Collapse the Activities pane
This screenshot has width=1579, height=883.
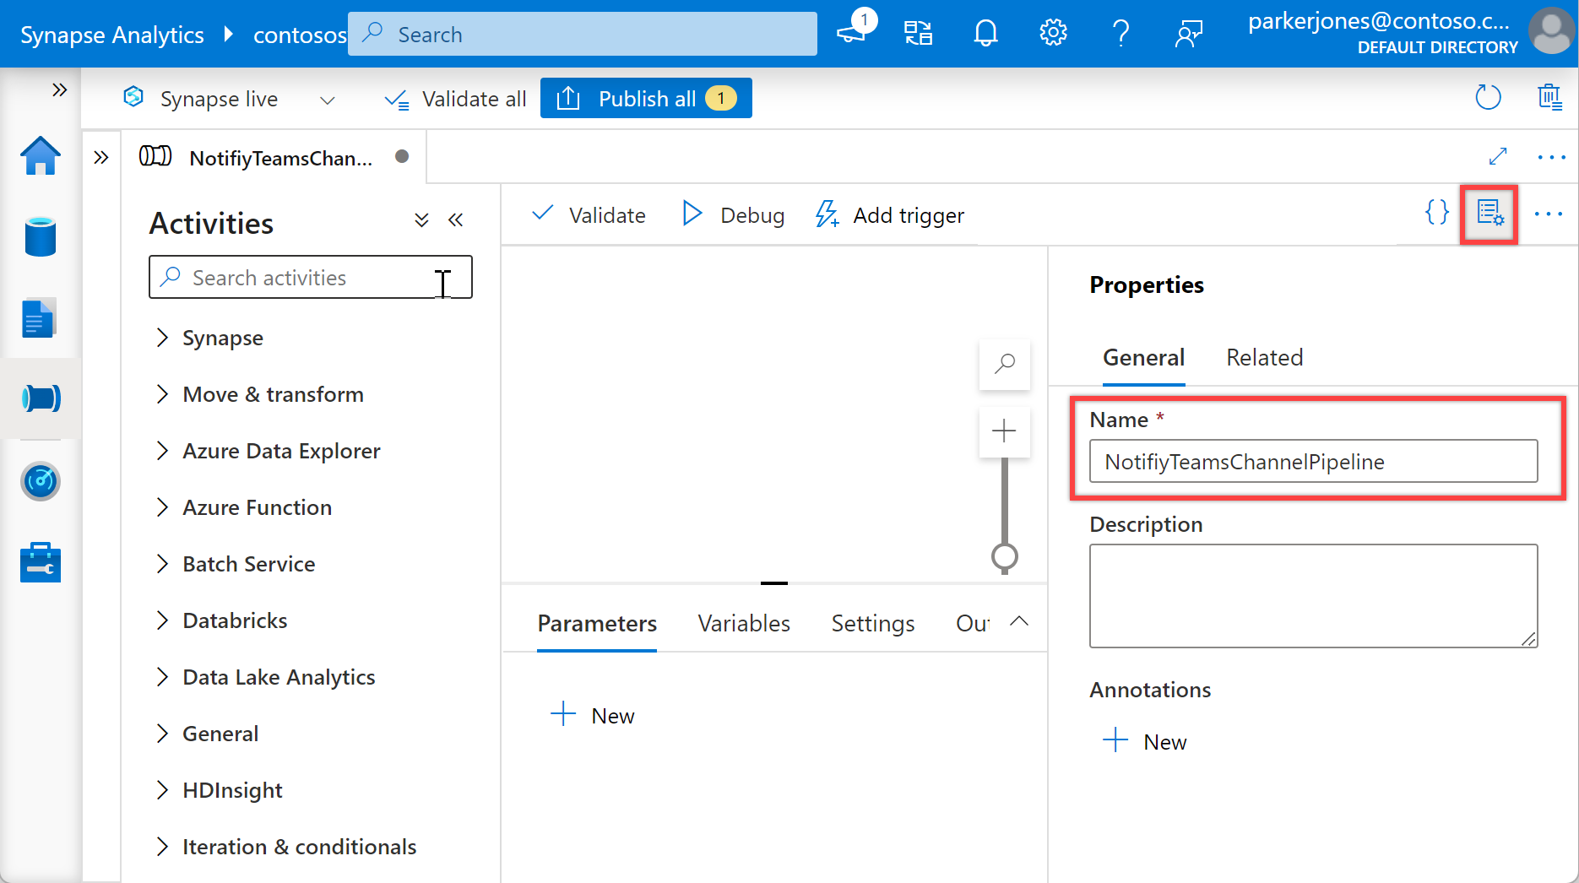(456, 221)
